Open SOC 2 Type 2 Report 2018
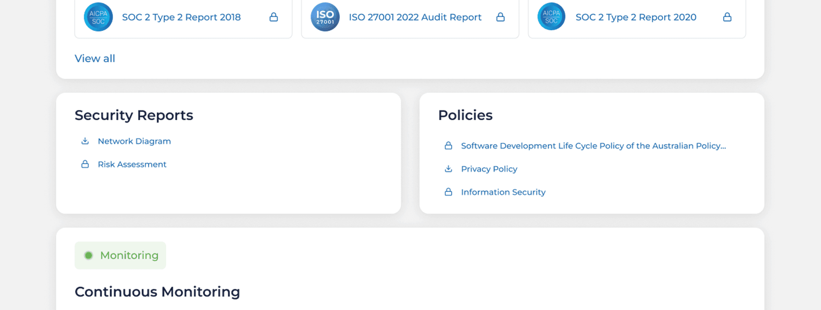This screenshot has width=821, height=310. click(x=181, y=17)
